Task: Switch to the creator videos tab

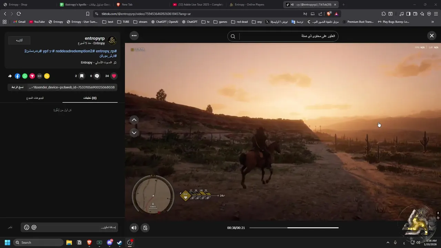Action: click(x=35, y=98)
